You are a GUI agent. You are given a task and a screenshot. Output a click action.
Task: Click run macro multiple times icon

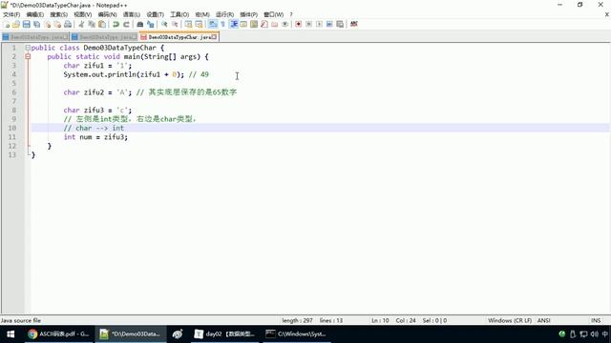click(x=329, y=24)
